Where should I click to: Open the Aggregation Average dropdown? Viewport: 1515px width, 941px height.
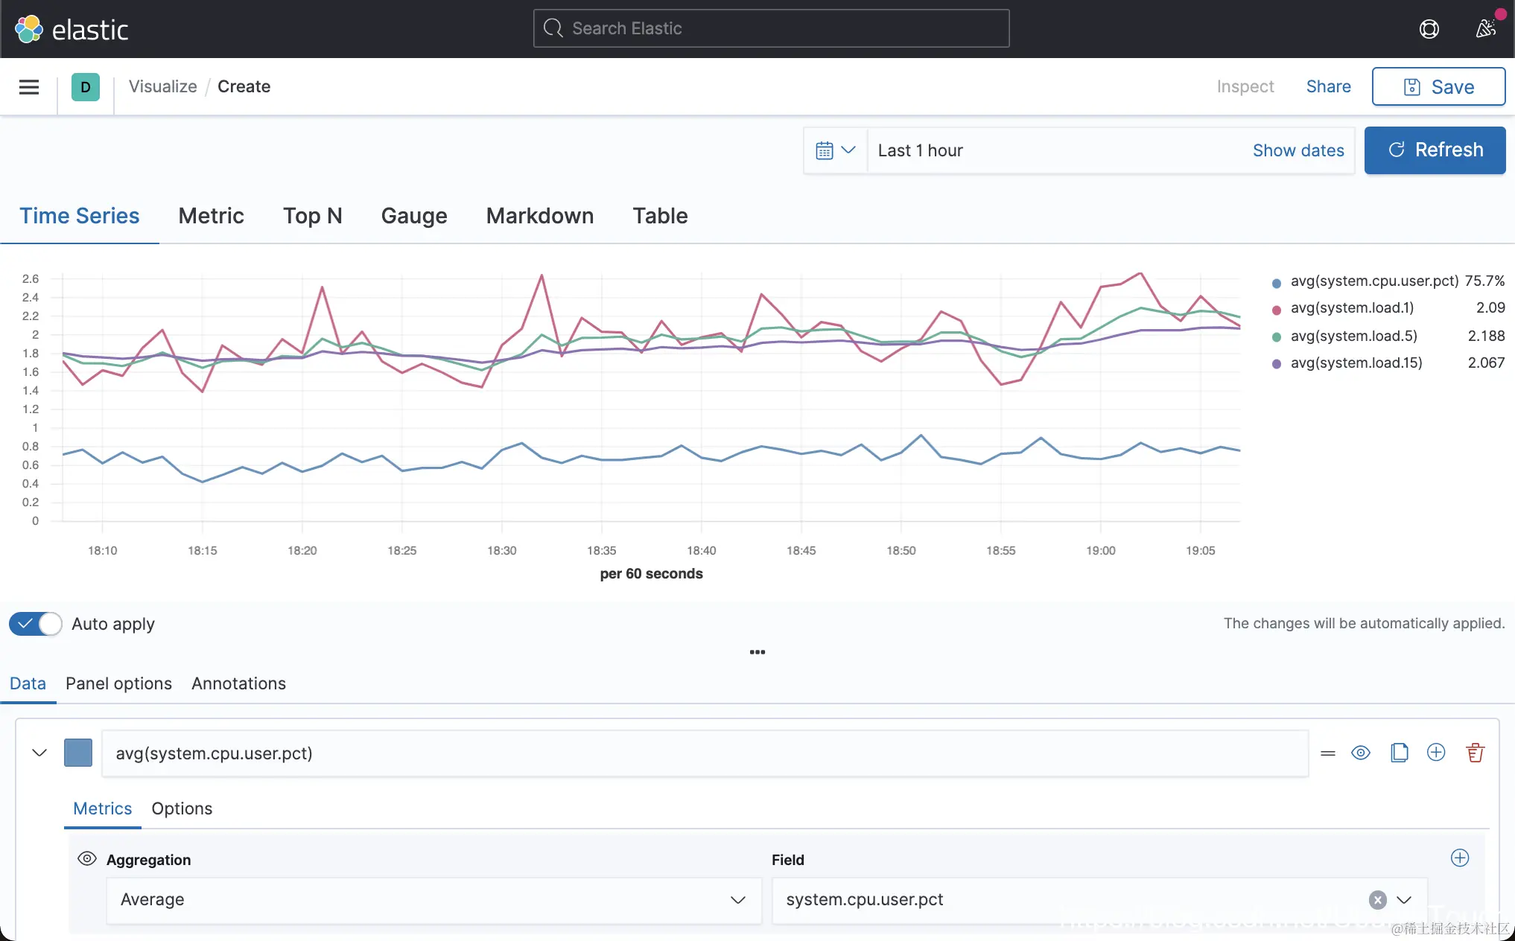433,900
